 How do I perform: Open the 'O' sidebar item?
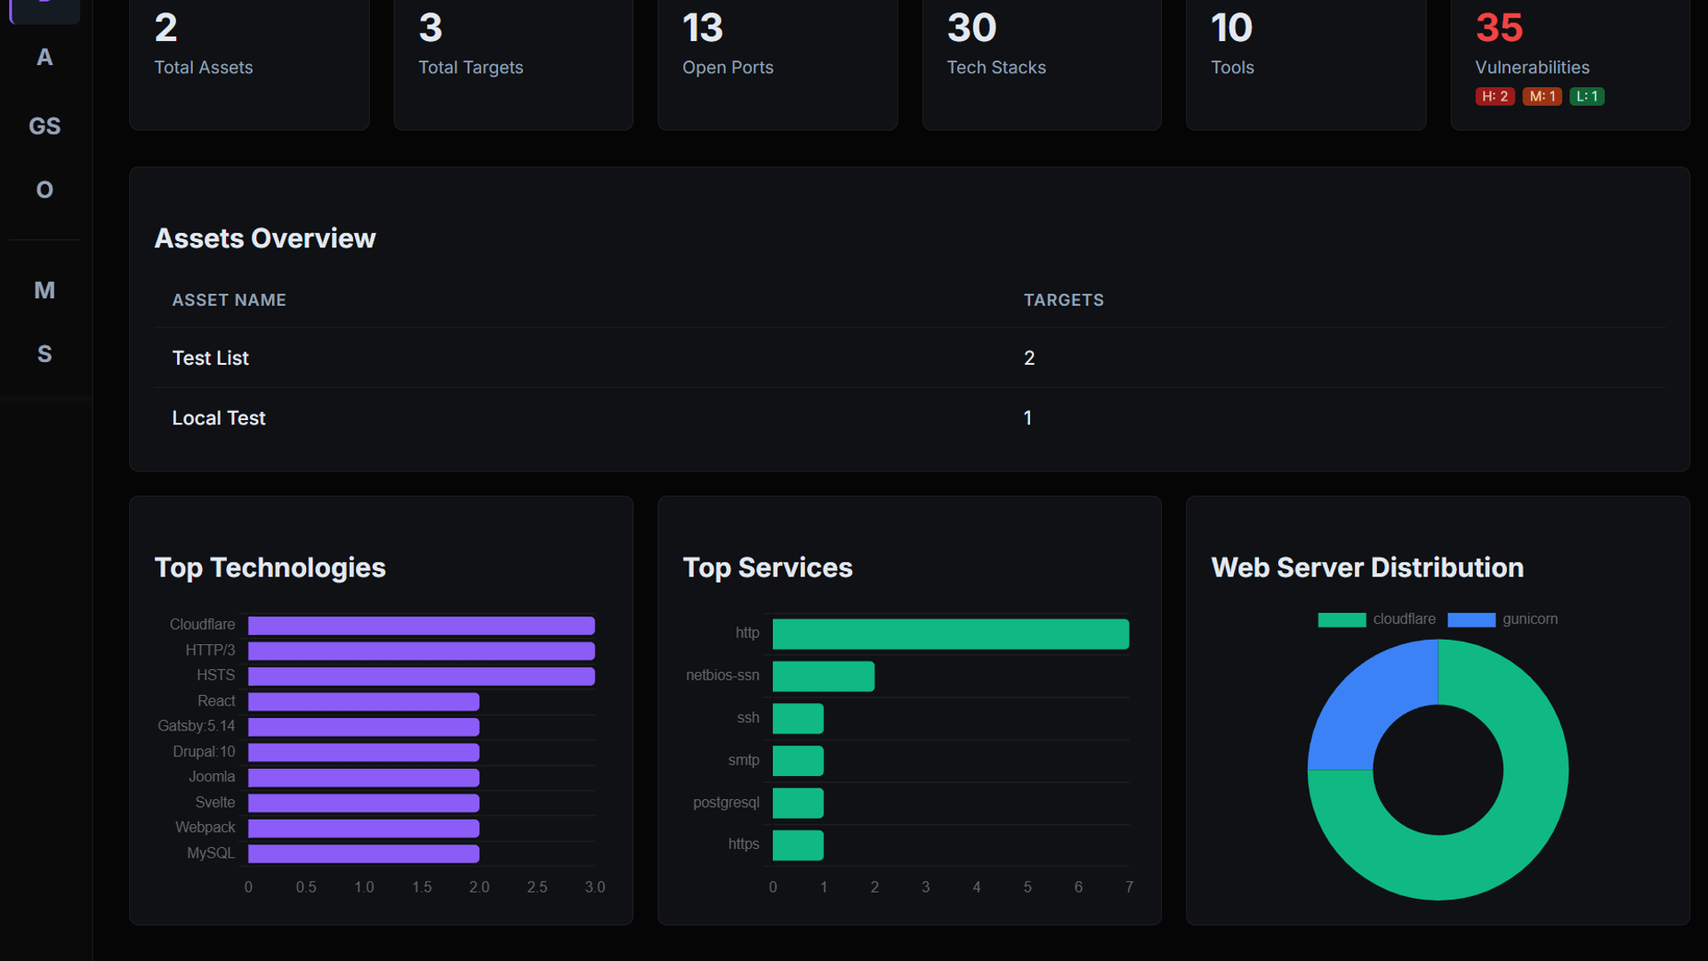pos(44,190)
